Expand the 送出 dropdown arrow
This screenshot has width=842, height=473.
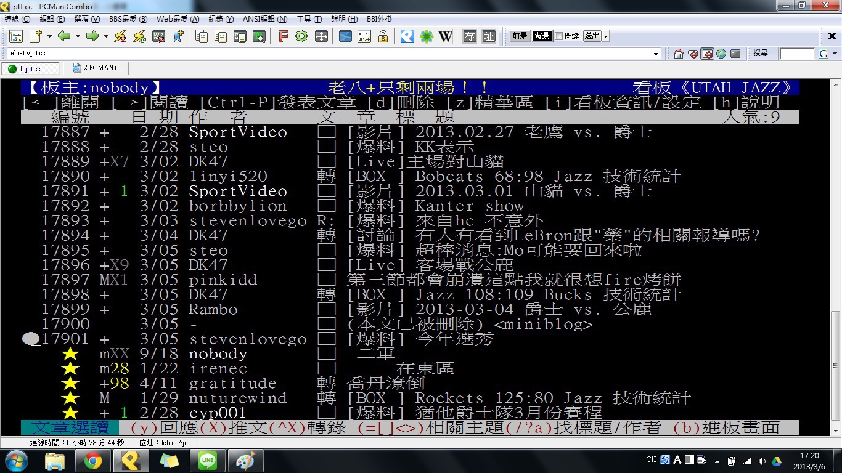[606, 36]
